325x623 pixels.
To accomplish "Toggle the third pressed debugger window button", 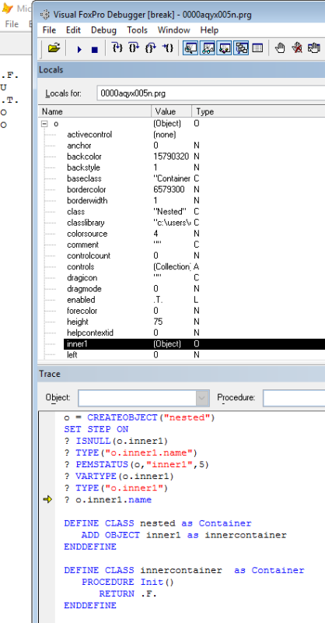I will click(x=224, y=48).
